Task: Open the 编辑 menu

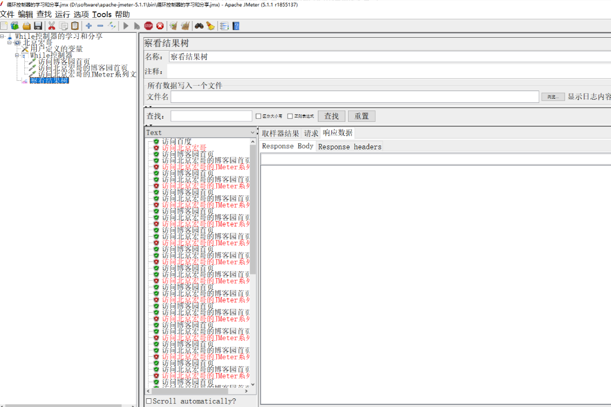Action: click(25, 15)
